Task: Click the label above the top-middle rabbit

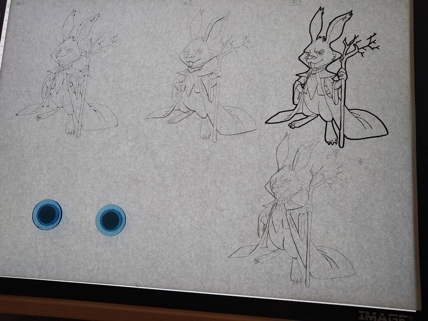Action: (186, 3)
